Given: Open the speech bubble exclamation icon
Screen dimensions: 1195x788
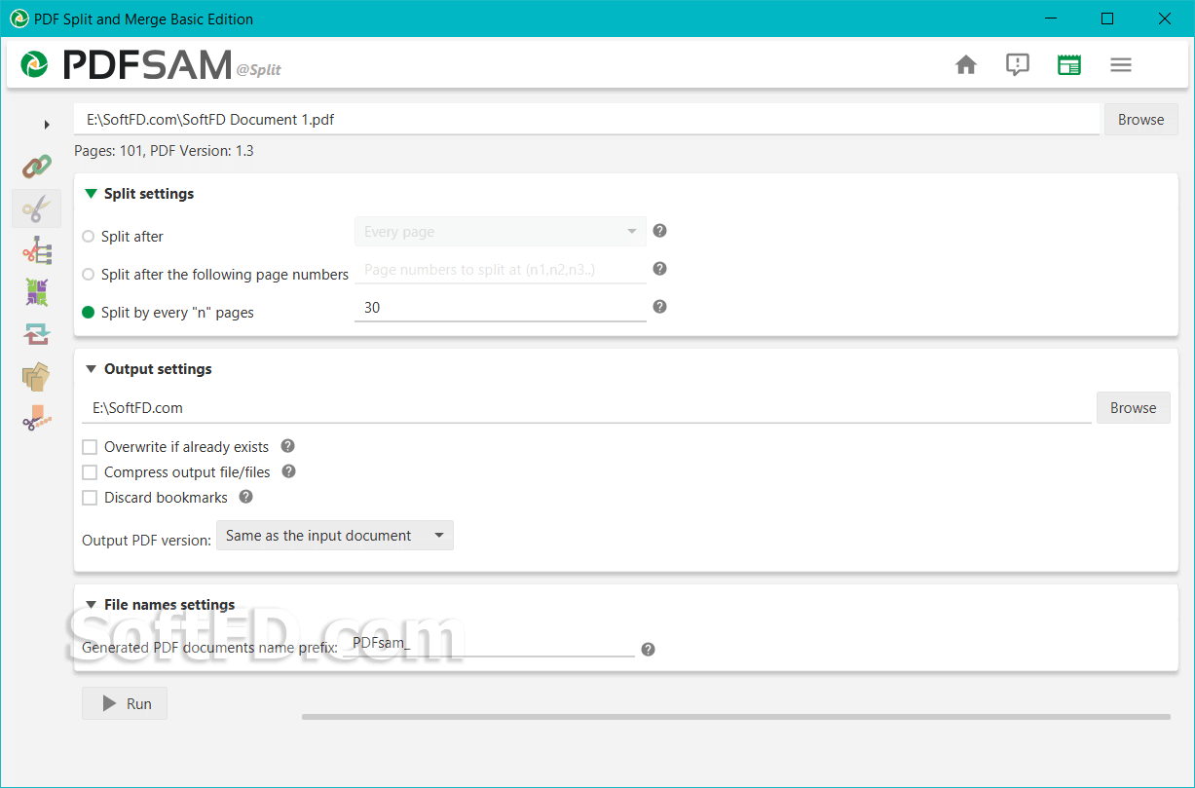Looking at the screenshot, I should (1018, 65).
